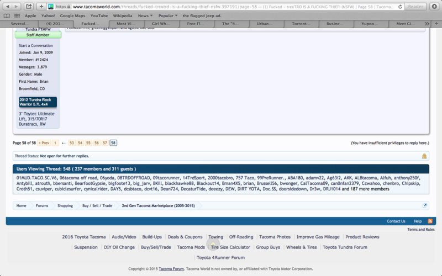Screen dimensions: 442x276
Task: Switch to the Most Vi... tab
Action: [126, 24]
